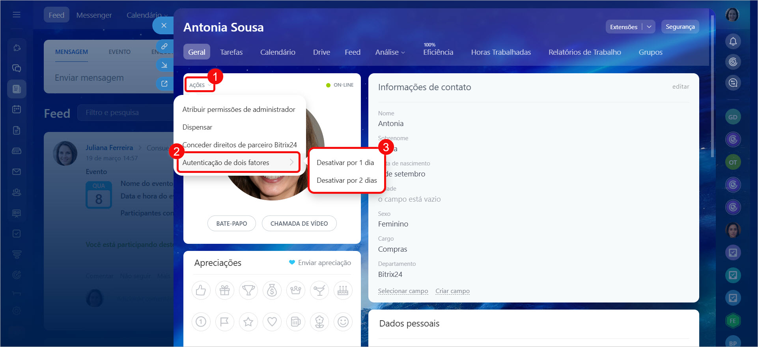This screenshot has height=347, width=758.
Task: Select the smiley face appreciation icon
Action: click(x=343, y=322)
